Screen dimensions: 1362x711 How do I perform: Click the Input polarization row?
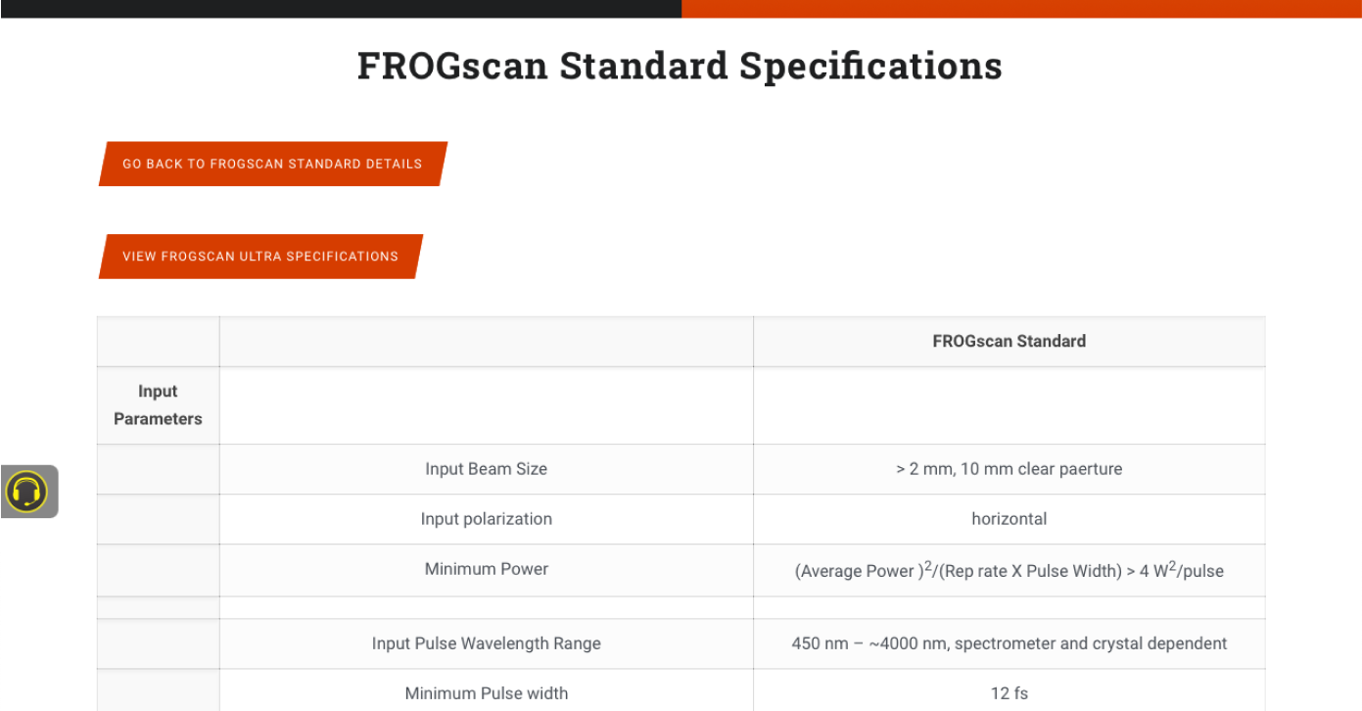486,518
